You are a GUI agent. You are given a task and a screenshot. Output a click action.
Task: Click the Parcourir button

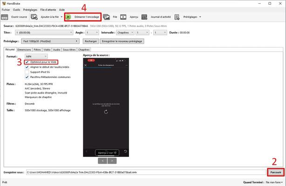[x=276, y=173]
